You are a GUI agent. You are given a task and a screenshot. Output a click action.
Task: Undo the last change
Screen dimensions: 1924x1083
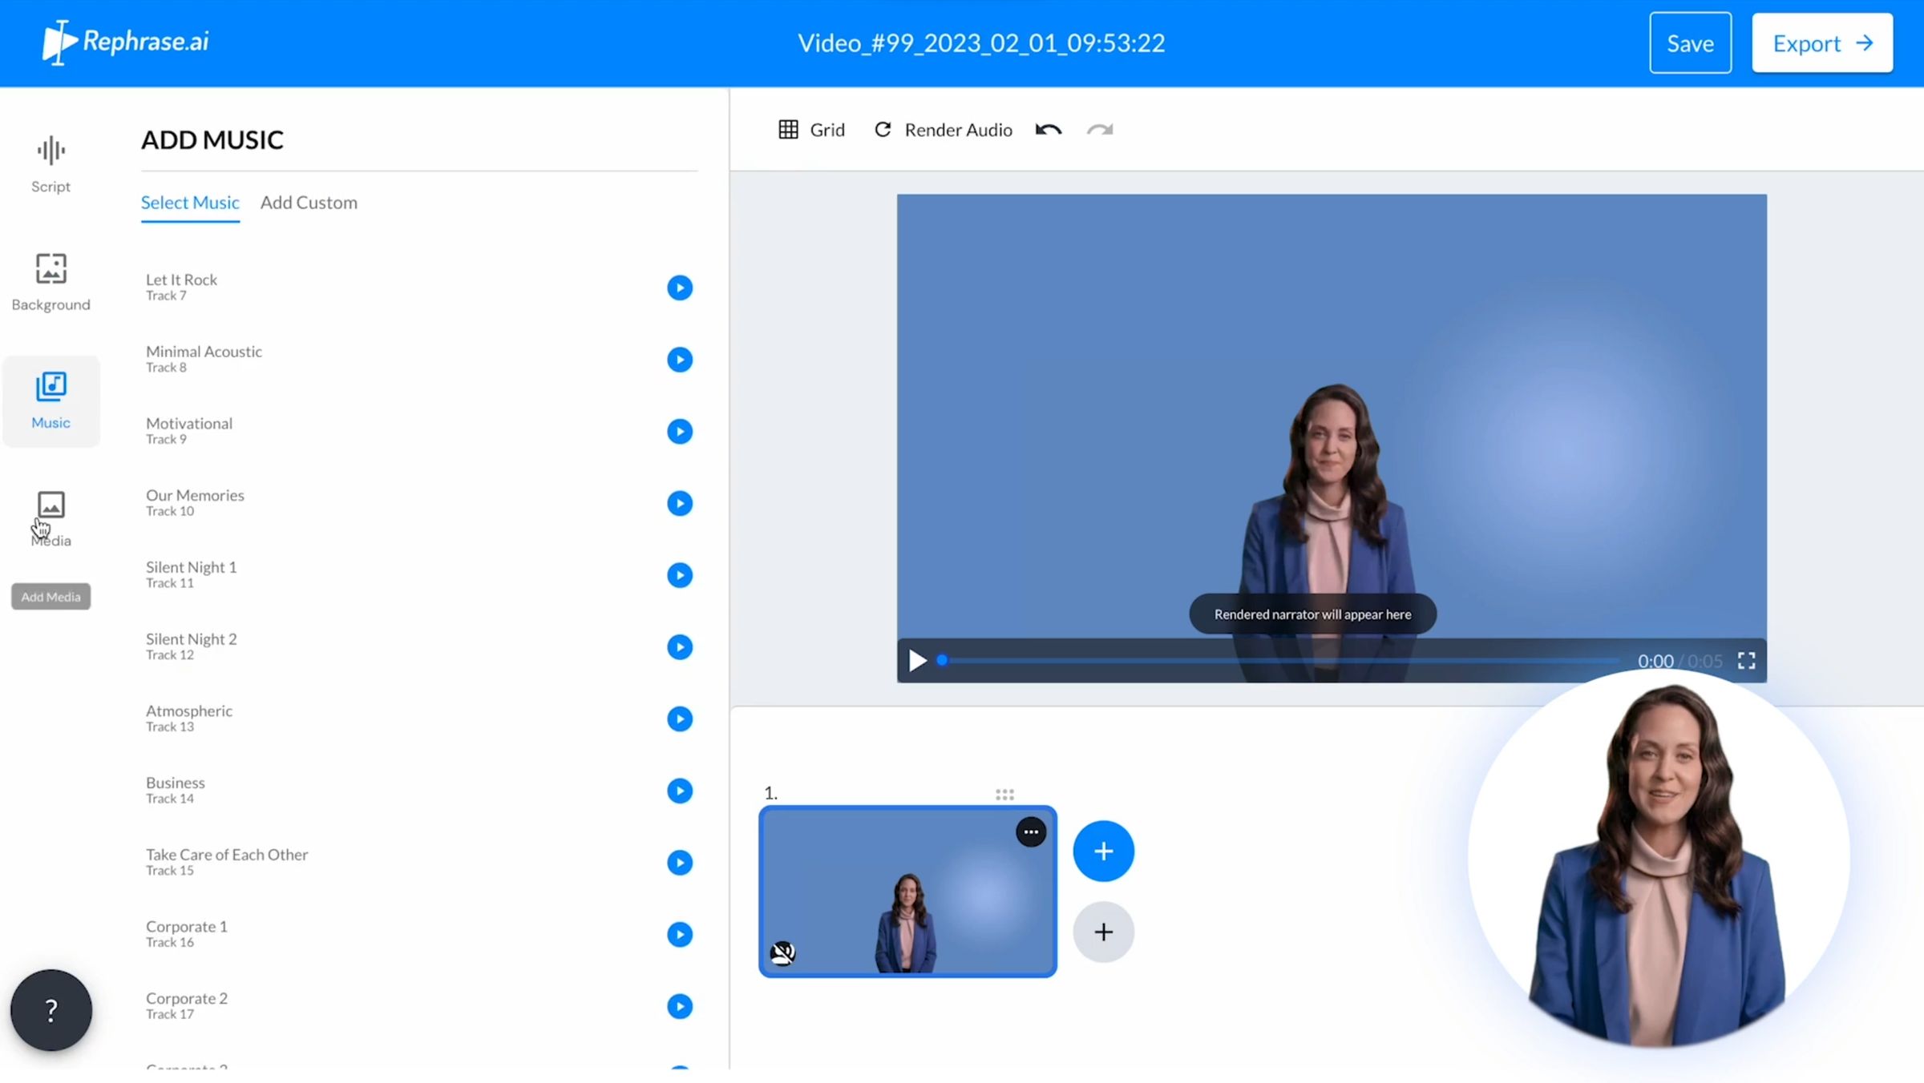click(1049, 129)
